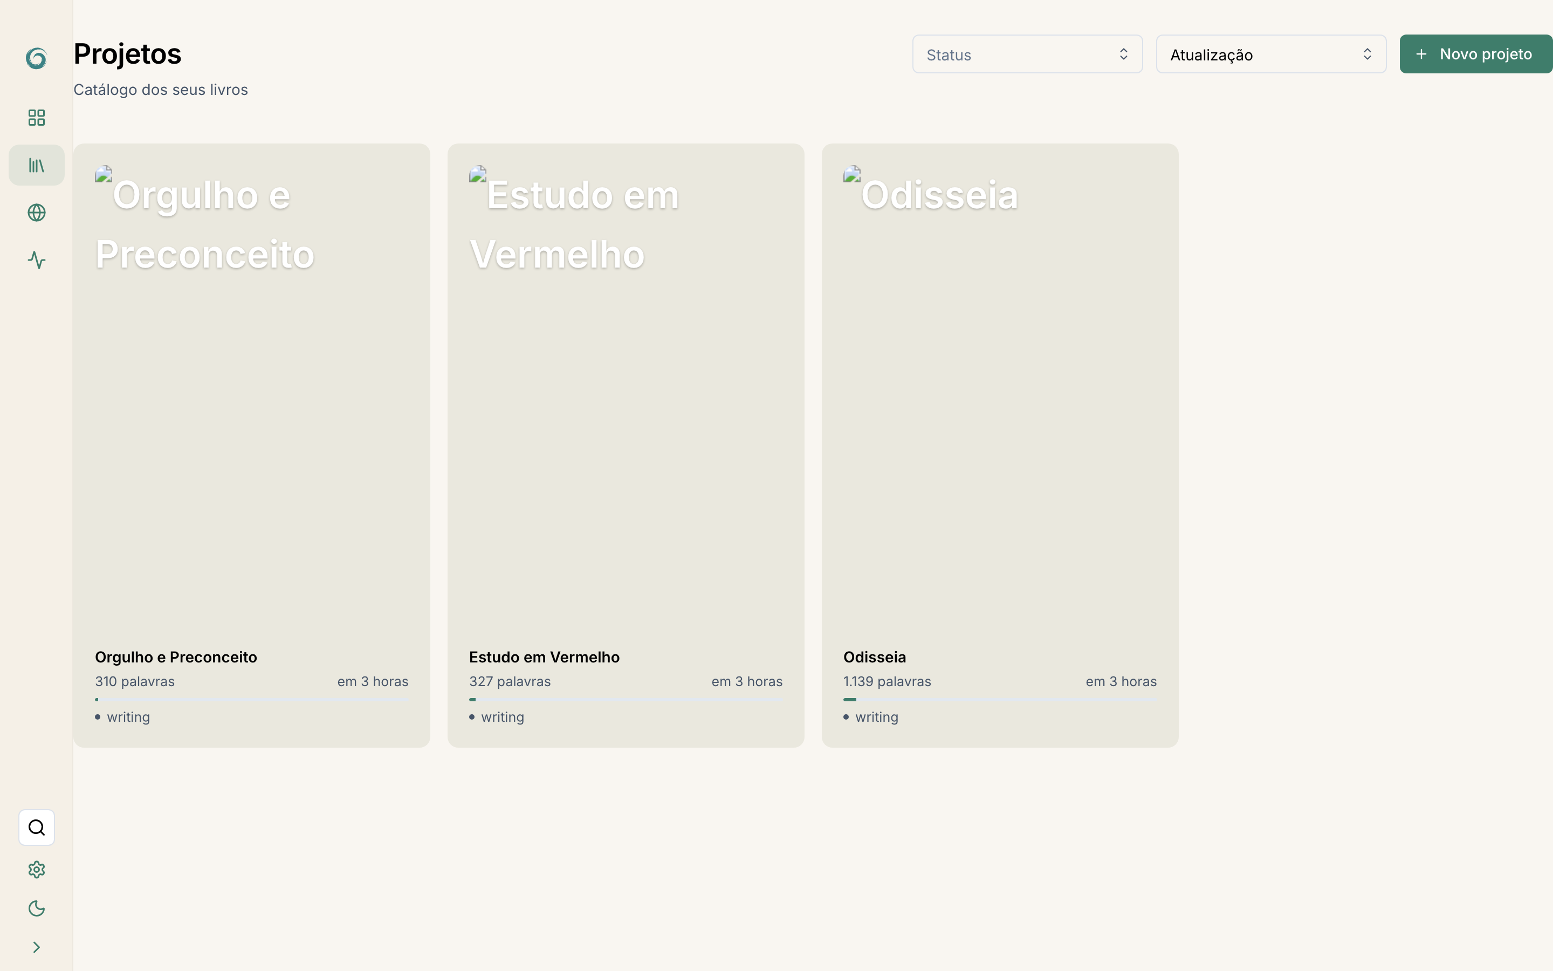The image size is (1553, 971).
Task: Click Odisseia progress bar
Action: coord(1000,699)
